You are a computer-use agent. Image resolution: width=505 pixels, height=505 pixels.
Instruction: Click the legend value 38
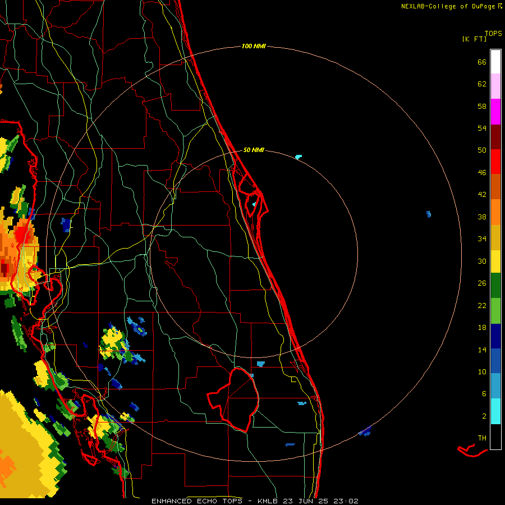click(x=482, y=217)
